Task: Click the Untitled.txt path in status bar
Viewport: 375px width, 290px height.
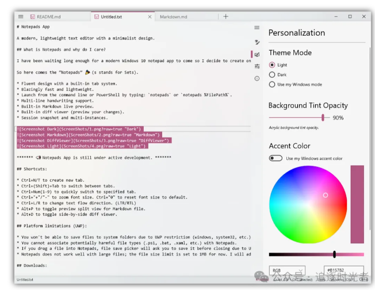Action: (25, 280)
